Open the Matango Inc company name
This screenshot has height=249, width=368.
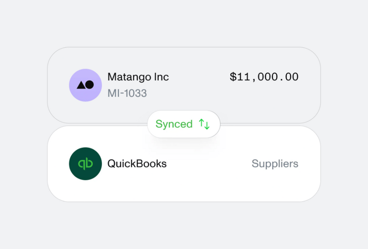(x=138, y=77)
